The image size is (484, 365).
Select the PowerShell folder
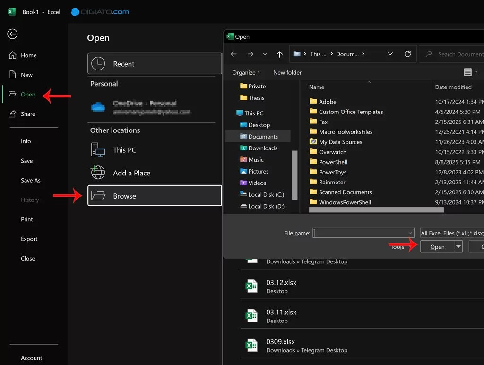pyautogui.click(x=328, y=162)
